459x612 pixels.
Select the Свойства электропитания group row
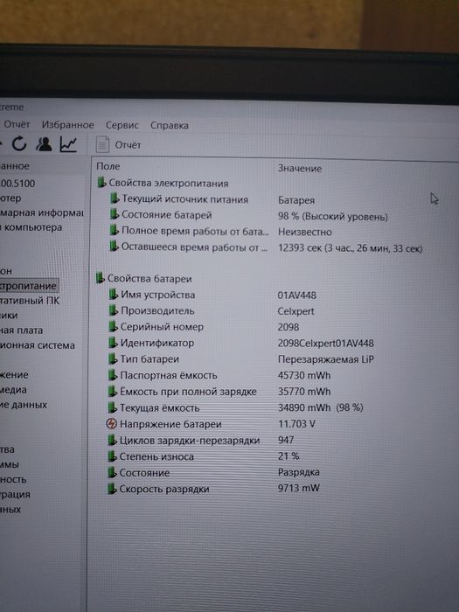point(163,183)
